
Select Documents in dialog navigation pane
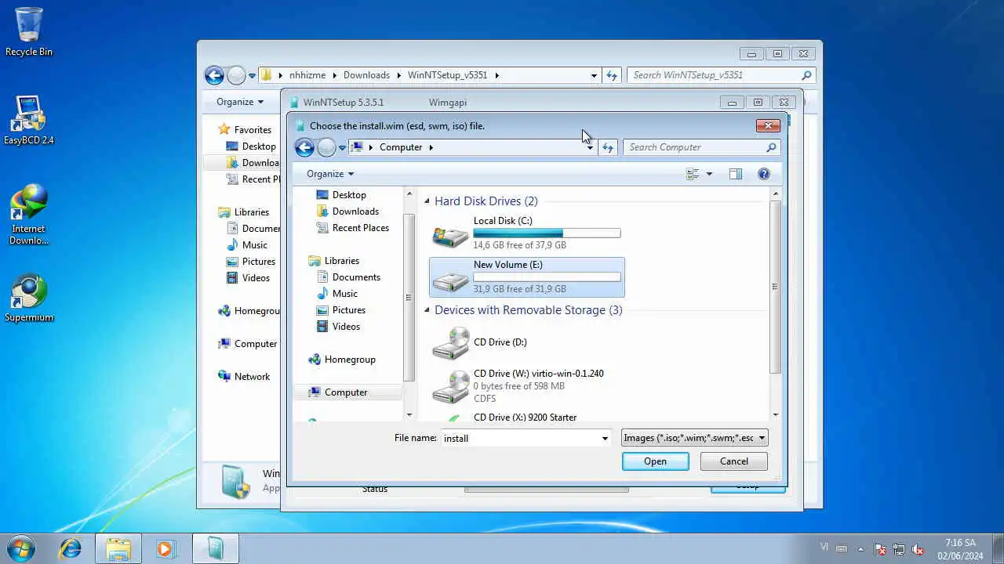tap(356, 277)
